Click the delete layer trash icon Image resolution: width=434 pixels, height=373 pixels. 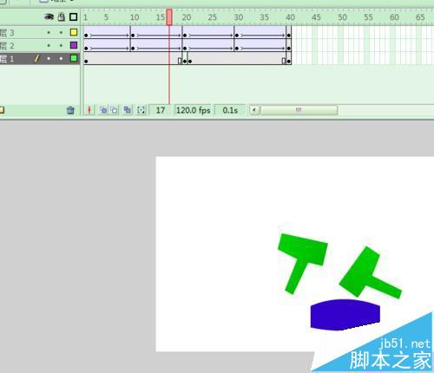(x=70, y=110)
